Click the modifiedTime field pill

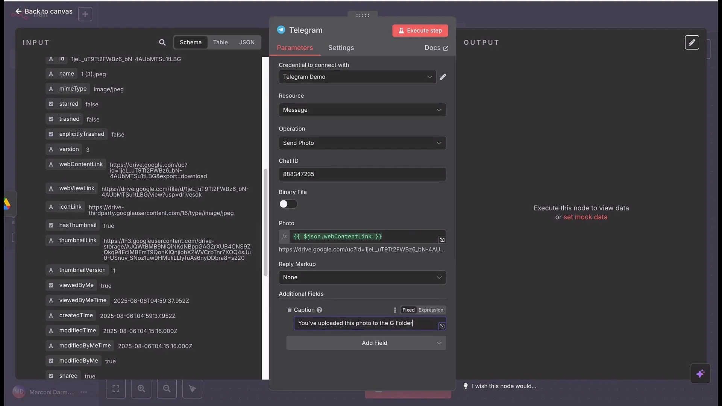point(73,330)
